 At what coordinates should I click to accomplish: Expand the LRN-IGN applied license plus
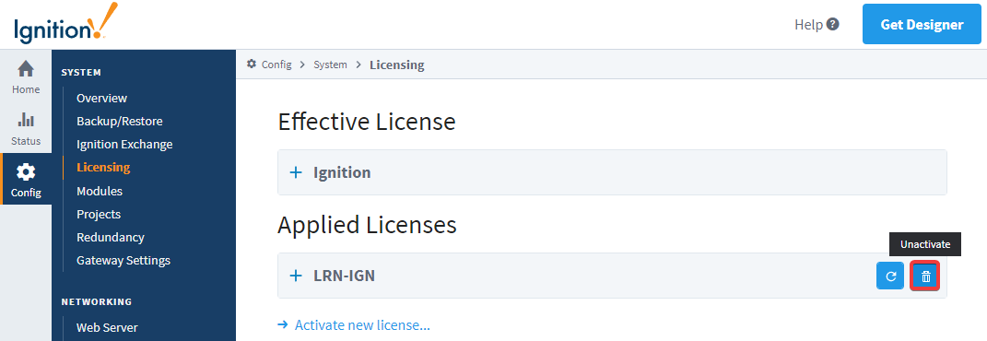(296, 276)
